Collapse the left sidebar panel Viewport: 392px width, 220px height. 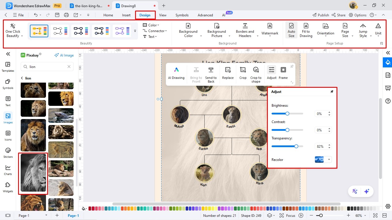(8, 54)
